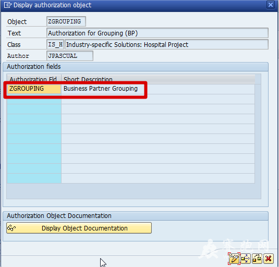Click the red X cancel icon
Screen dimensions: 279x267
click(x=269, y=259)
